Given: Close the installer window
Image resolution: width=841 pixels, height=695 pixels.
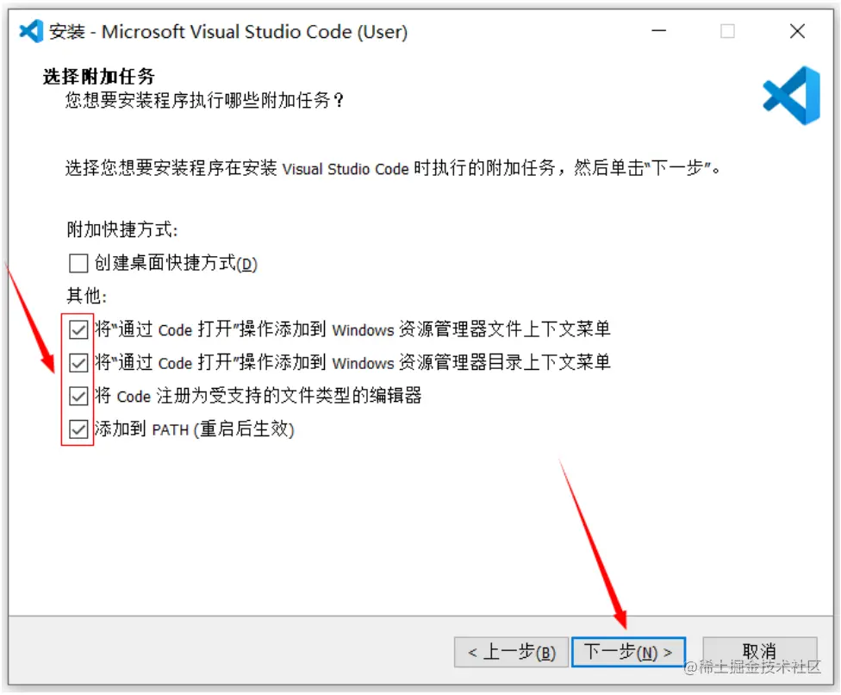Looking at the screenshot, I should point(797,31).
